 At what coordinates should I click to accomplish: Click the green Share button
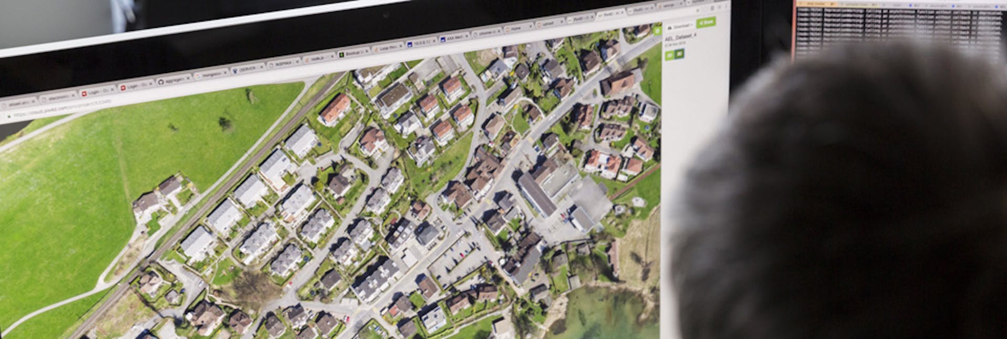coord(705,23)
